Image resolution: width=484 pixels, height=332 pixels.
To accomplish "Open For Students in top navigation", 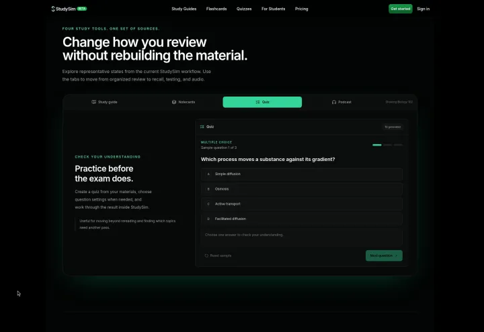I will pyautogui.click(x=273, y=9).
